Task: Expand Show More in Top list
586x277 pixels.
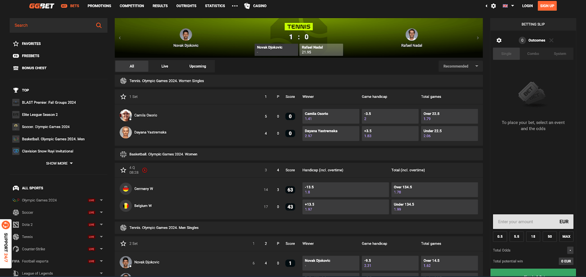Action: [59, 163]
